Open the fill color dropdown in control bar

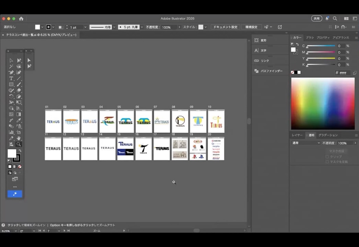[x=42, y=27]
